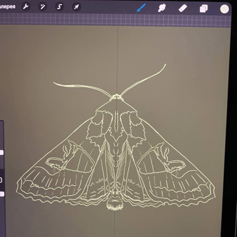
Task: Return to the Галерея gallery view
Action: 8,6
